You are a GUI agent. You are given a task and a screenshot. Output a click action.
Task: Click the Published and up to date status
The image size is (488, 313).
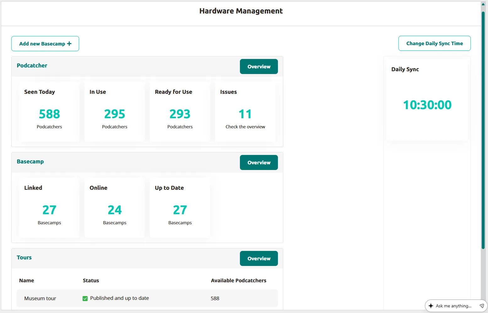point(119,298)
